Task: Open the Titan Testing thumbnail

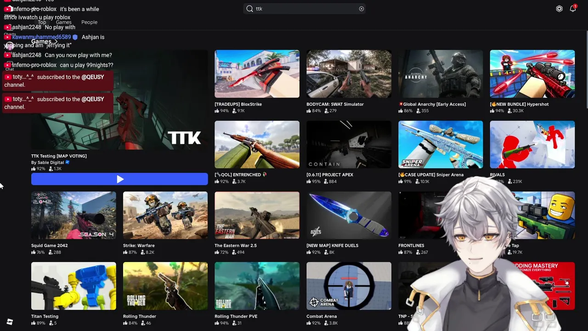Action: 73,286
